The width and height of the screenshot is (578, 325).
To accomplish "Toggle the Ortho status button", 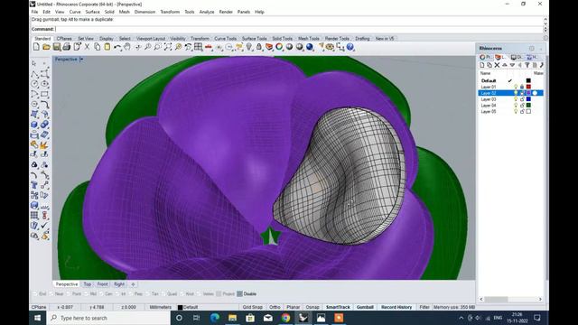I will [x=275, y=307].
